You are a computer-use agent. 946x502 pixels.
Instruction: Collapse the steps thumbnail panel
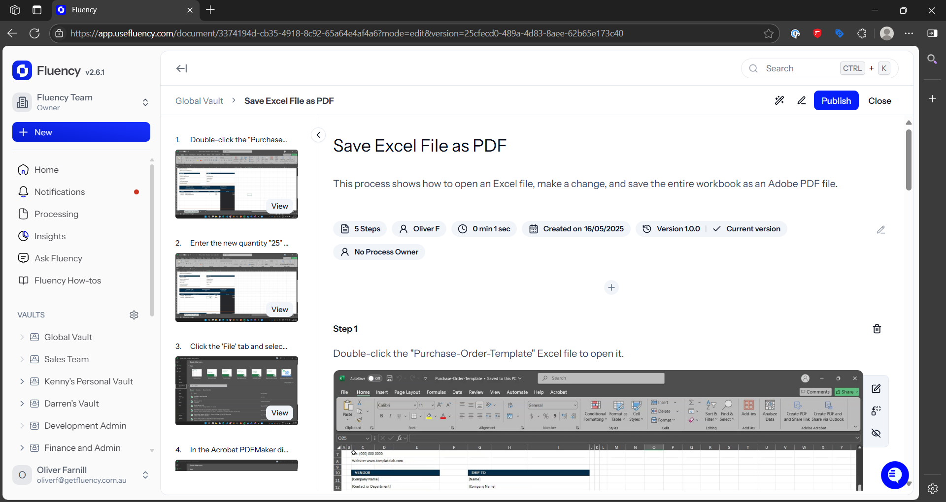318,135
